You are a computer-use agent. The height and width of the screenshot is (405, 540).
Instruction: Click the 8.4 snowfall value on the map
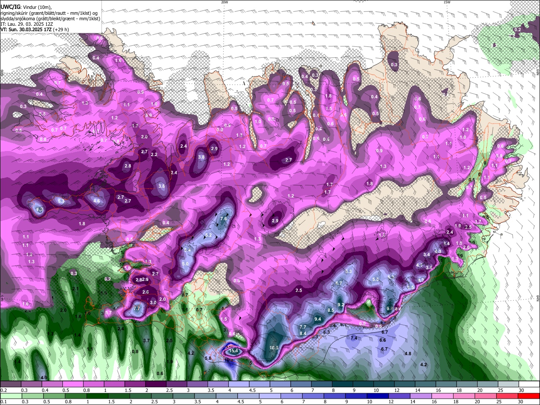point(303,333)
